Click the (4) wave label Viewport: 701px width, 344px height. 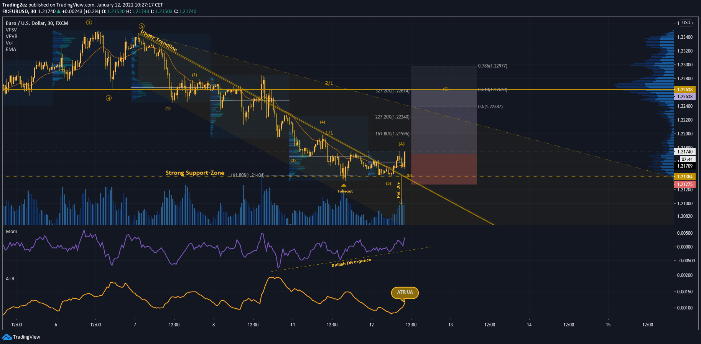pos(323,122)
